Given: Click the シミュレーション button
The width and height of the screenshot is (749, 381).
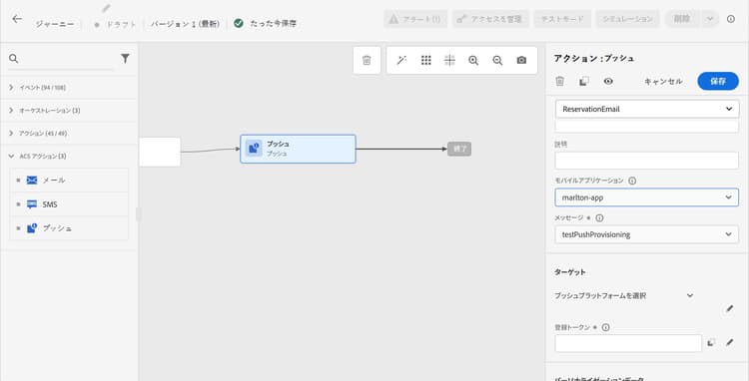Looking at the screenshot, I should pos(627,19).
